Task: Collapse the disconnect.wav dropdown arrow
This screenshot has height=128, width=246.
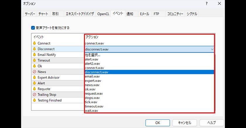Action: click(x=212, y=49)
